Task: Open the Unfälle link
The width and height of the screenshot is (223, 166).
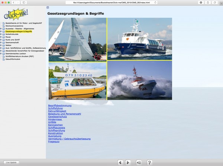Action: [x=52, y=122]
